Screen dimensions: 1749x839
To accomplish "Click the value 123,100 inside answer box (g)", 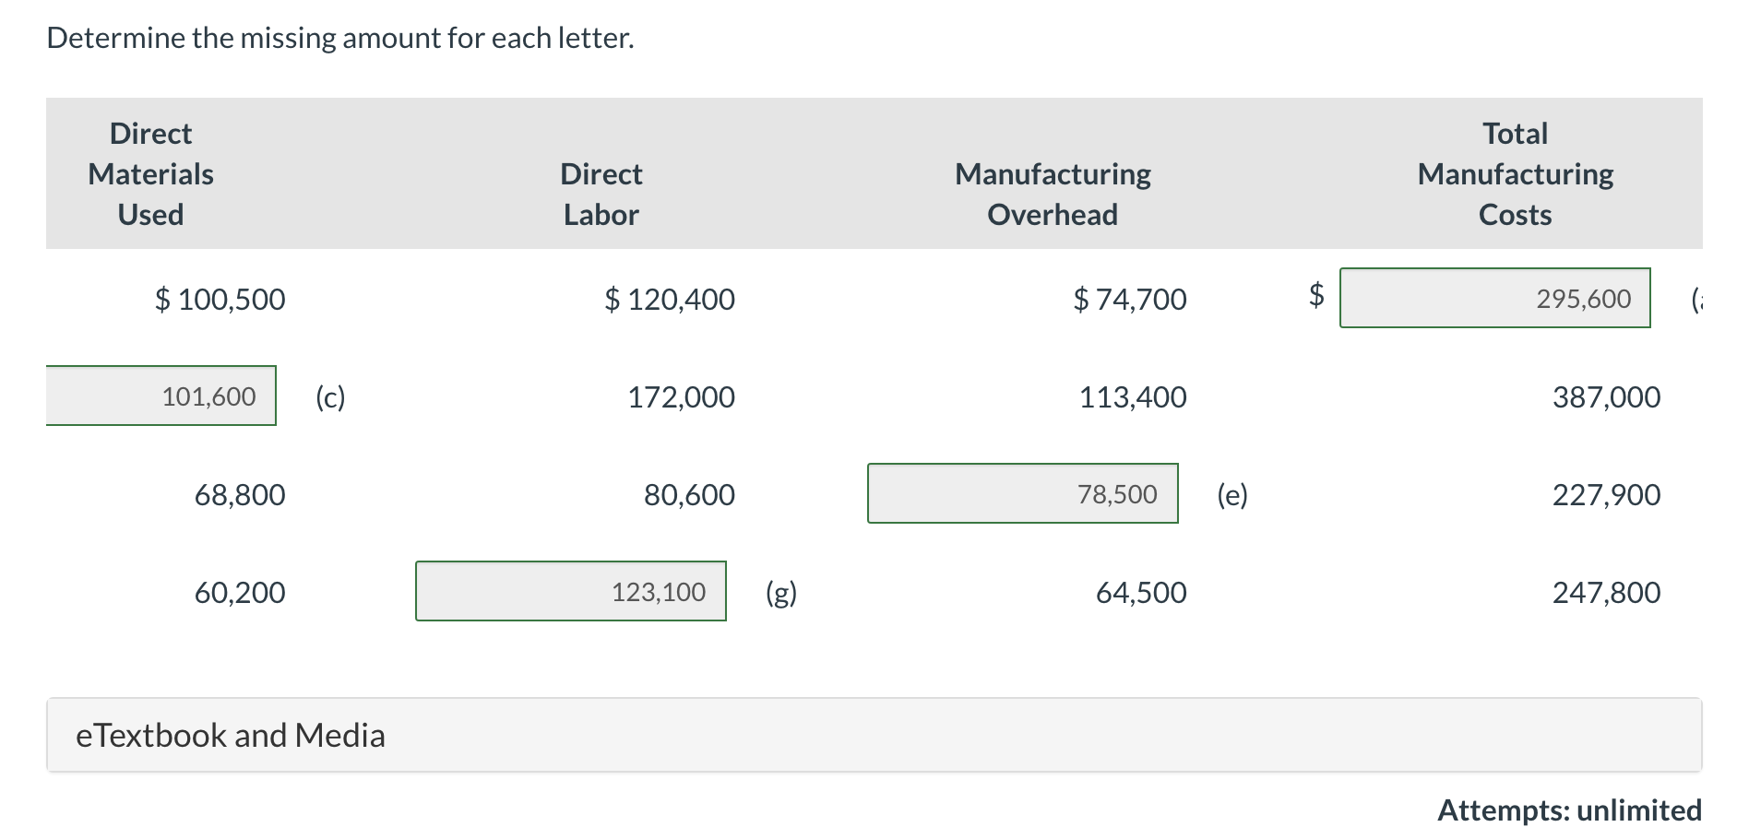I will (659, 592).
